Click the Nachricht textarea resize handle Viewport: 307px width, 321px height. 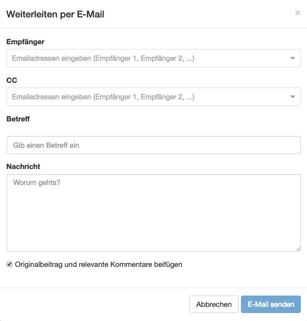point(298,249)
